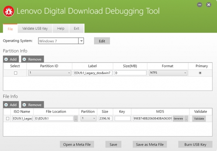
Task: Click the Label column header
Action: 93,66
